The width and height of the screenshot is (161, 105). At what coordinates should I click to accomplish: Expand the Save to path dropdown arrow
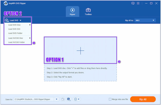[56, 99]
